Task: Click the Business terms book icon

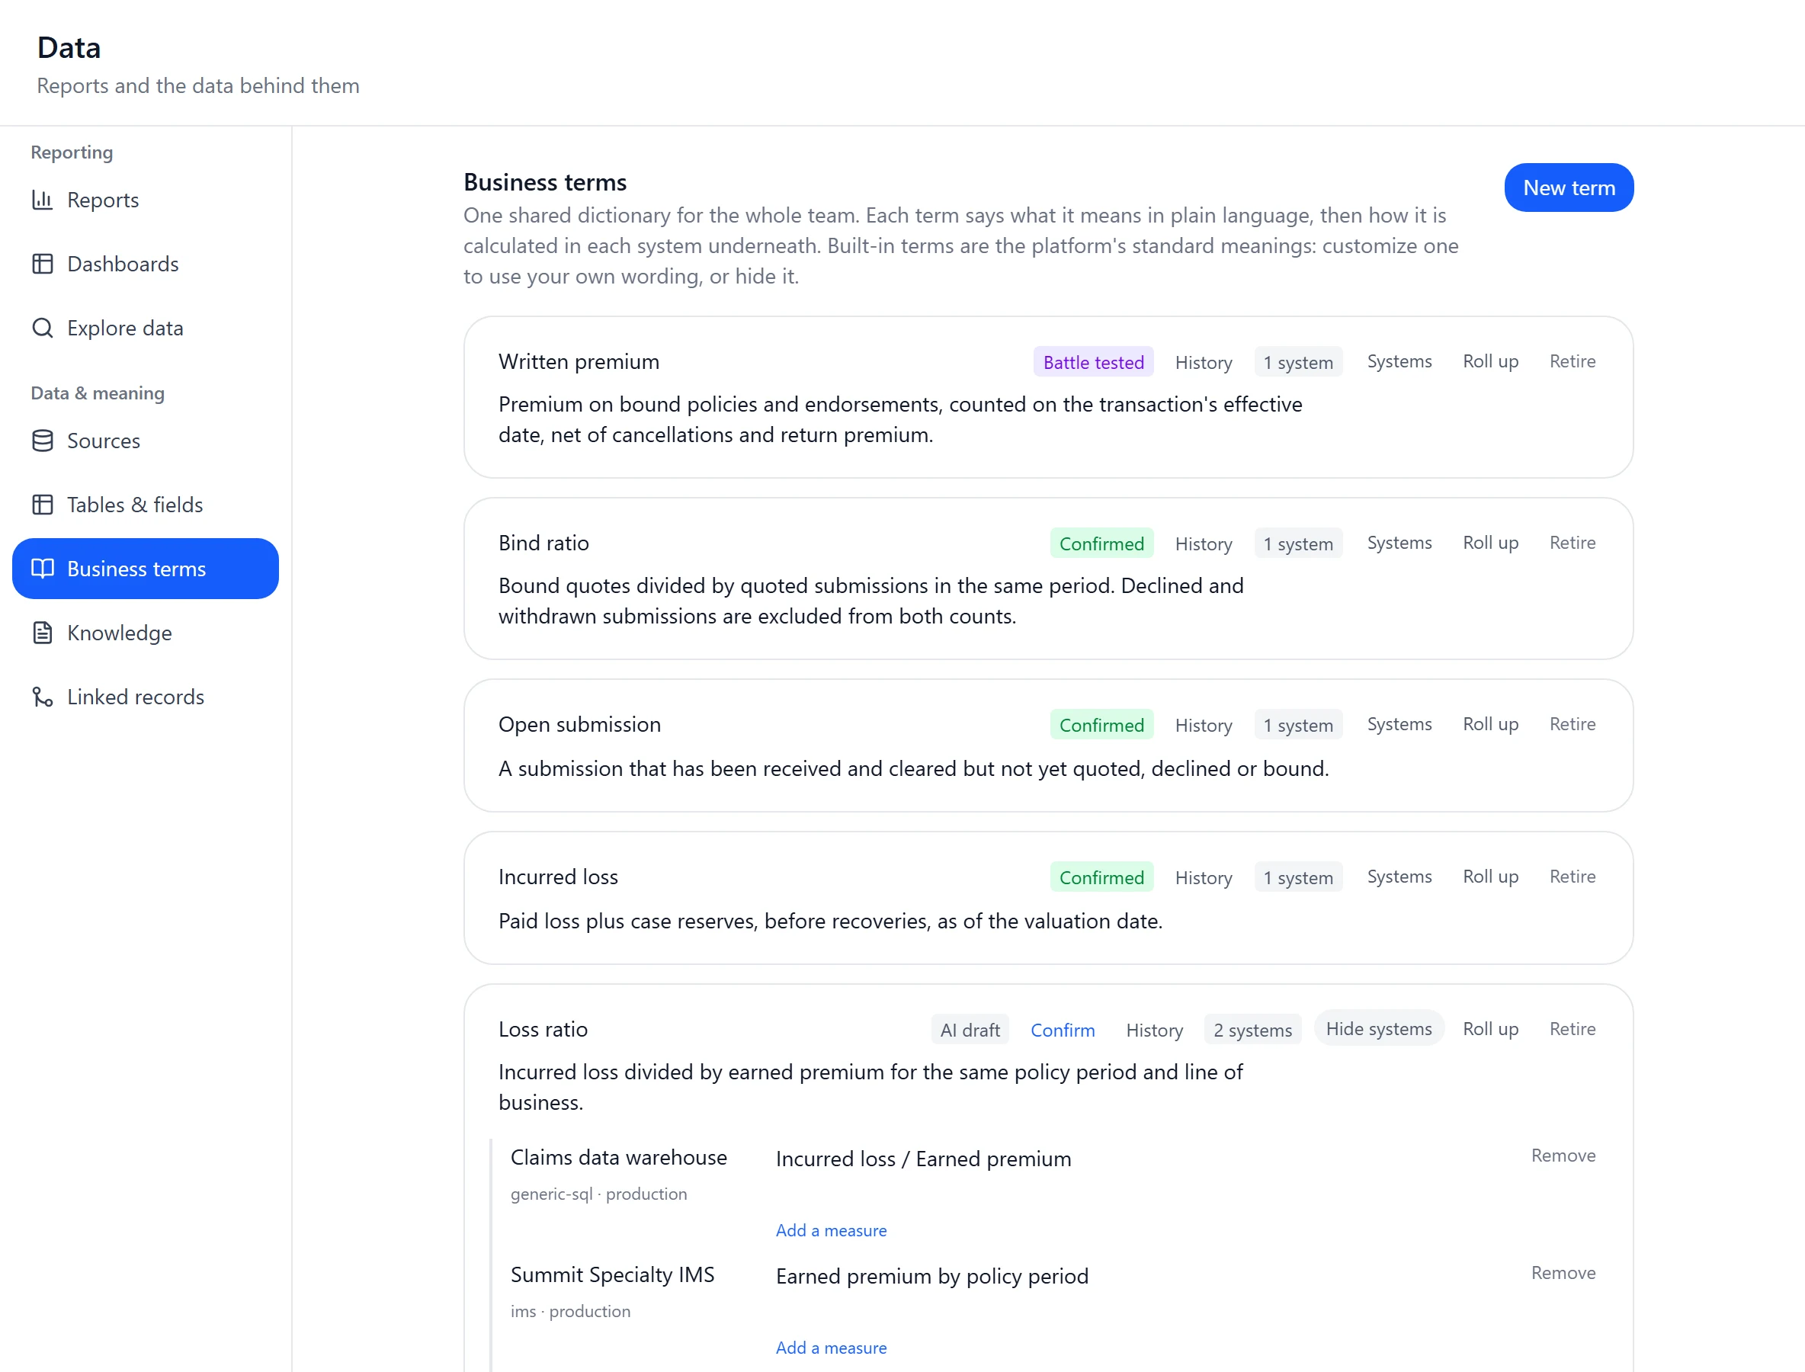Action: [43, 569]
